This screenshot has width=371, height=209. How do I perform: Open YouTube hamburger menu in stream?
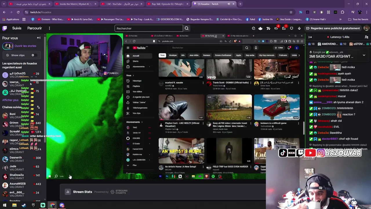coord(128,48)
